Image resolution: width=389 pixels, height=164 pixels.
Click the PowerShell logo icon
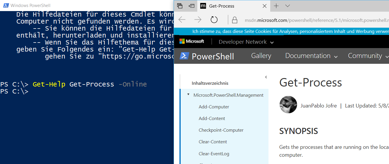point(184,56)
